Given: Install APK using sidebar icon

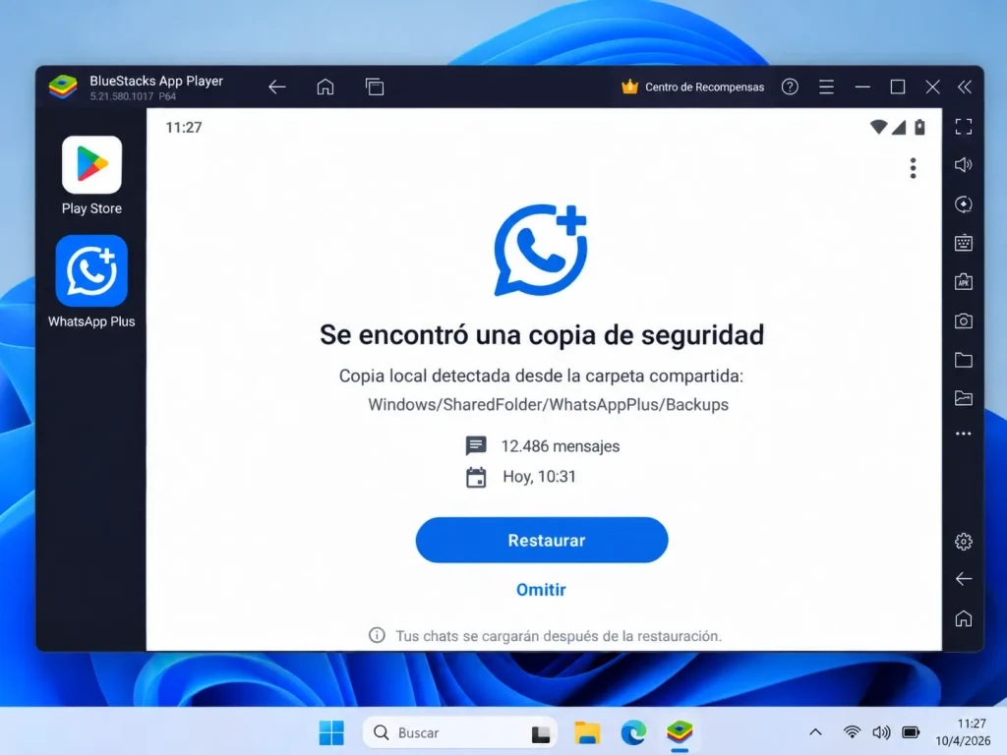Looking at the screenshot, I should pos(964,282).
